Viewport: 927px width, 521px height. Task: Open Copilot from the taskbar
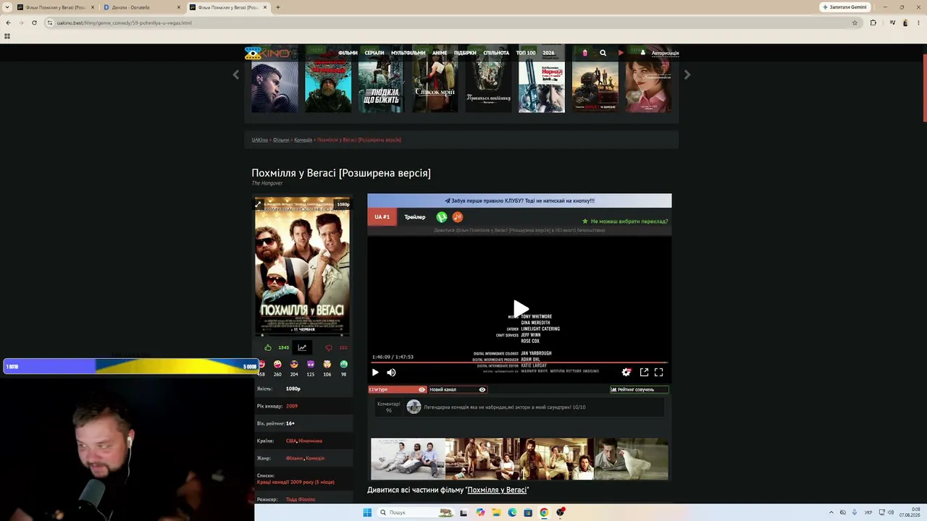(x=480, y=512)
